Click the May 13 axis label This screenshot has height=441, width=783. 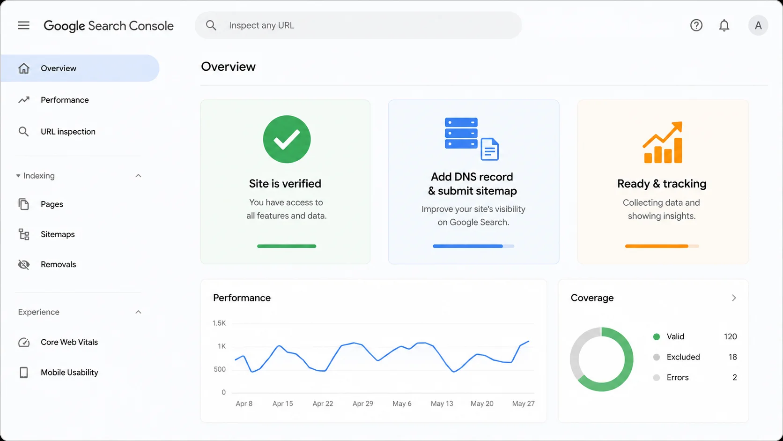442,404
